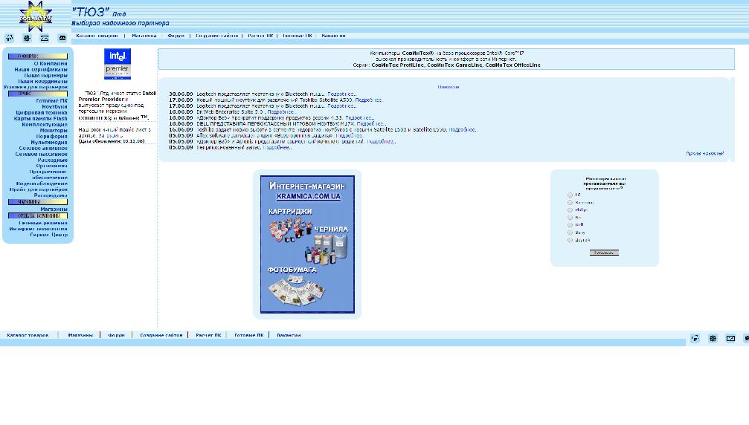Open Подробнее for the DELL игровой ноутбук news
The height and width of the screenshot is (425, 749).
pos(371,124)
